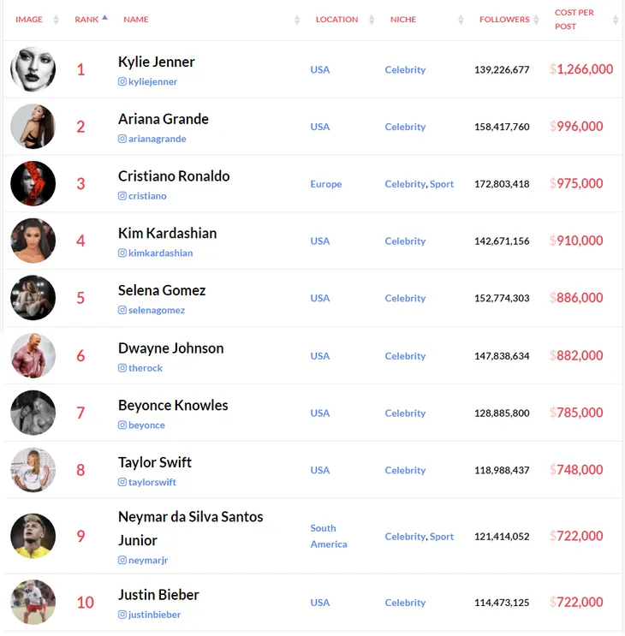Sort table by Niche column arrows
Image resolution: width=625 pixels, height=636 pixels.
pos(461,20)
